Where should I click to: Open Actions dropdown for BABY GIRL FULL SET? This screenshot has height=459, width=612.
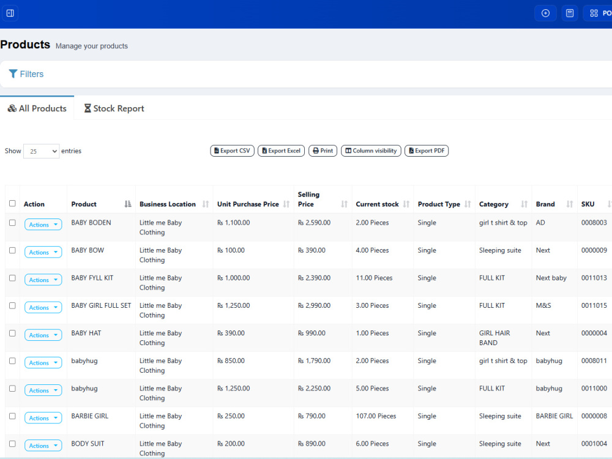(x=43, y=308)
